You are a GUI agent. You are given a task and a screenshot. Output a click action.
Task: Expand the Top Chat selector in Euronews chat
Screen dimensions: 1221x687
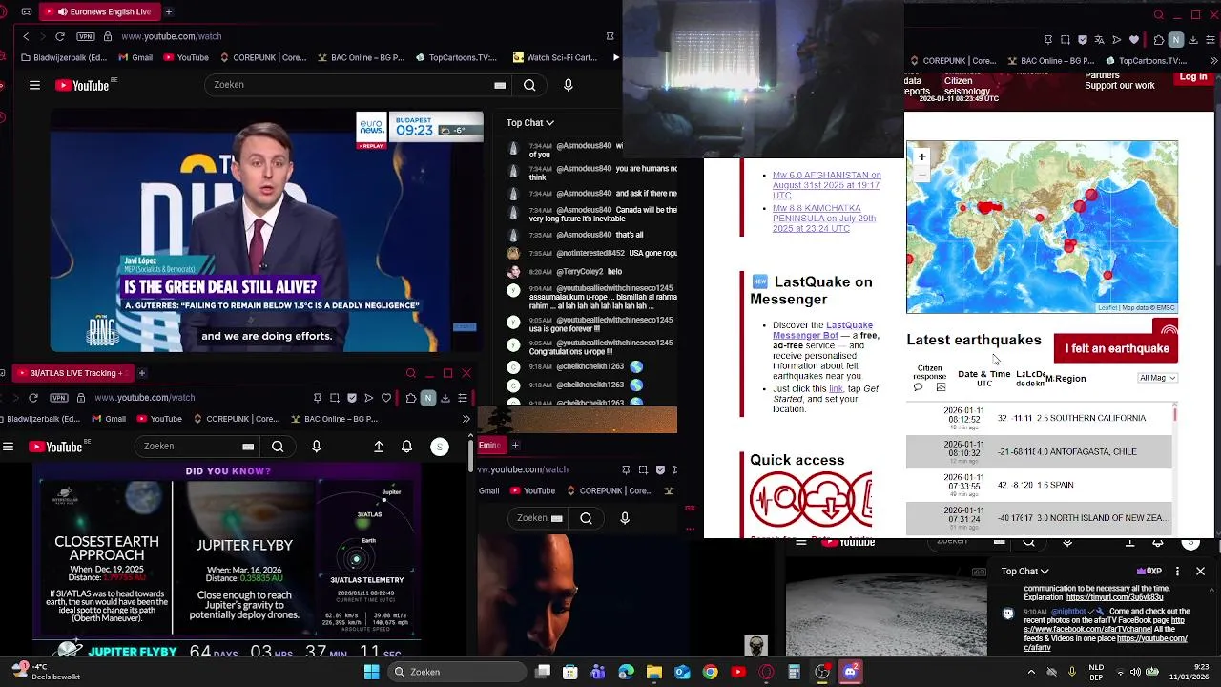tap(529, 122)
